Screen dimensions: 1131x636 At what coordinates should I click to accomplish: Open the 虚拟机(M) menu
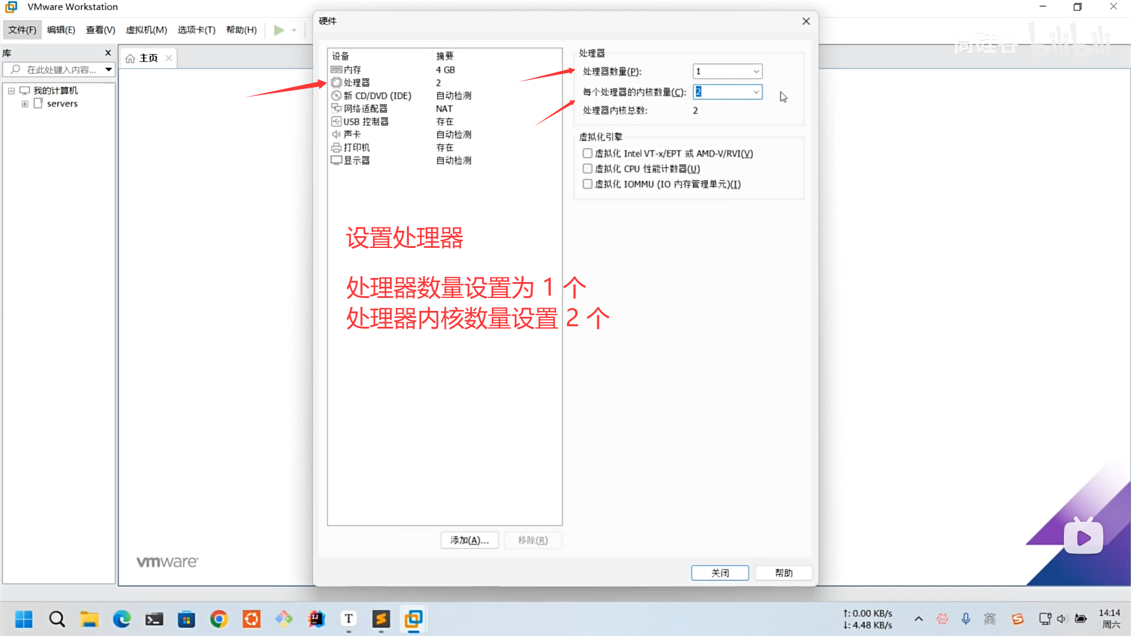[146, 30]
